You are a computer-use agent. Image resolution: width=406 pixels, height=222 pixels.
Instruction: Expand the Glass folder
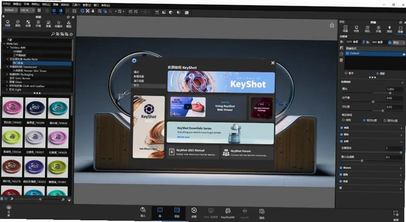coord(7,82)
